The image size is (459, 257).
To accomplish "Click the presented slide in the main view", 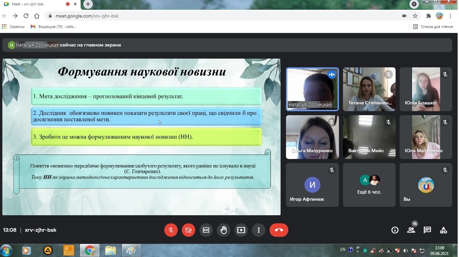I will pos(141,137).
